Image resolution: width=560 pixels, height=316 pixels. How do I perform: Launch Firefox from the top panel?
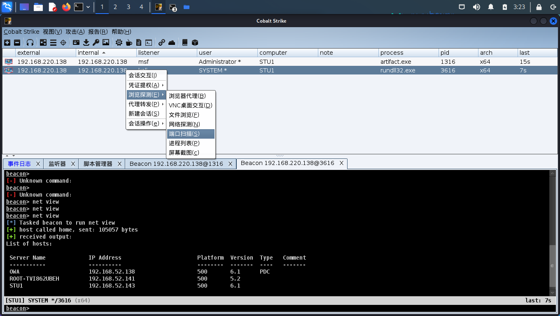tap(66, 7)
